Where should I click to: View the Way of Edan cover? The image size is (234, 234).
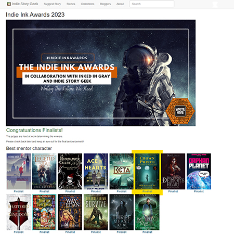pyautogui.click(x=70, y=212)
